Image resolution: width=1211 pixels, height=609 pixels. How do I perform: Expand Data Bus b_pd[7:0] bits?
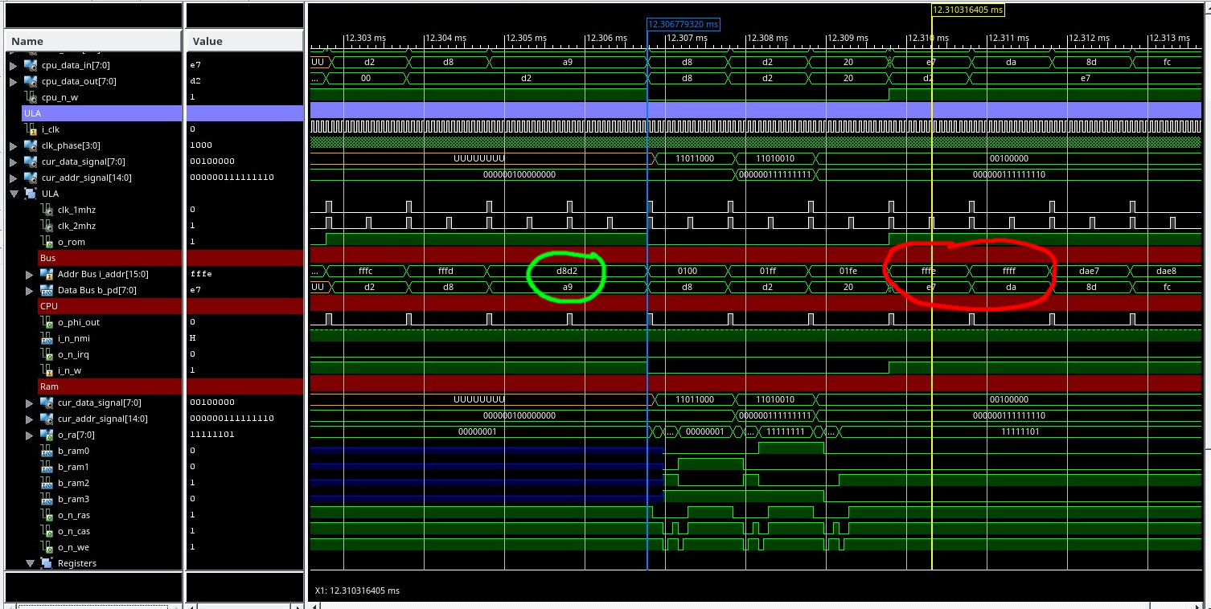29,290
